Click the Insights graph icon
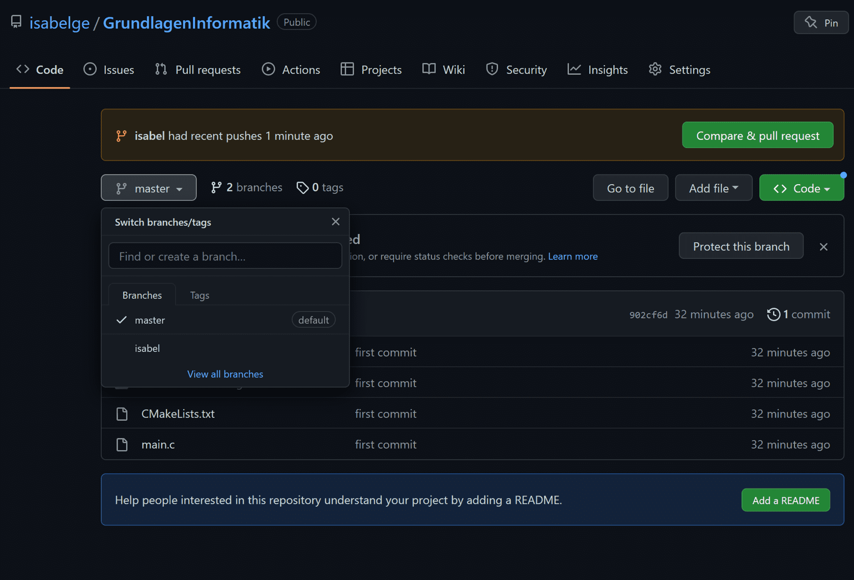Image resolution: width=854 pixels, height=580 pixels. 574,69
